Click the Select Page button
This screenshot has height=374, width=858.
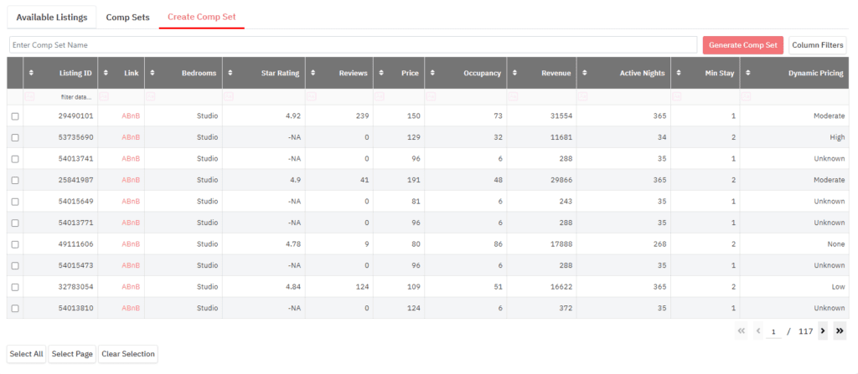click(72, 354)
